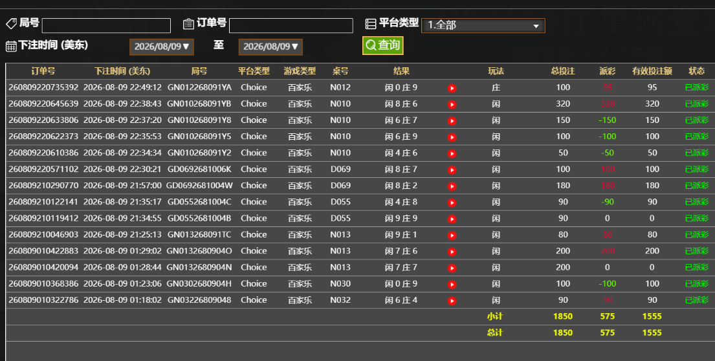This screenshot has height=361, width=715.
Task: Select order number 260809220645639
Action: 43,104
